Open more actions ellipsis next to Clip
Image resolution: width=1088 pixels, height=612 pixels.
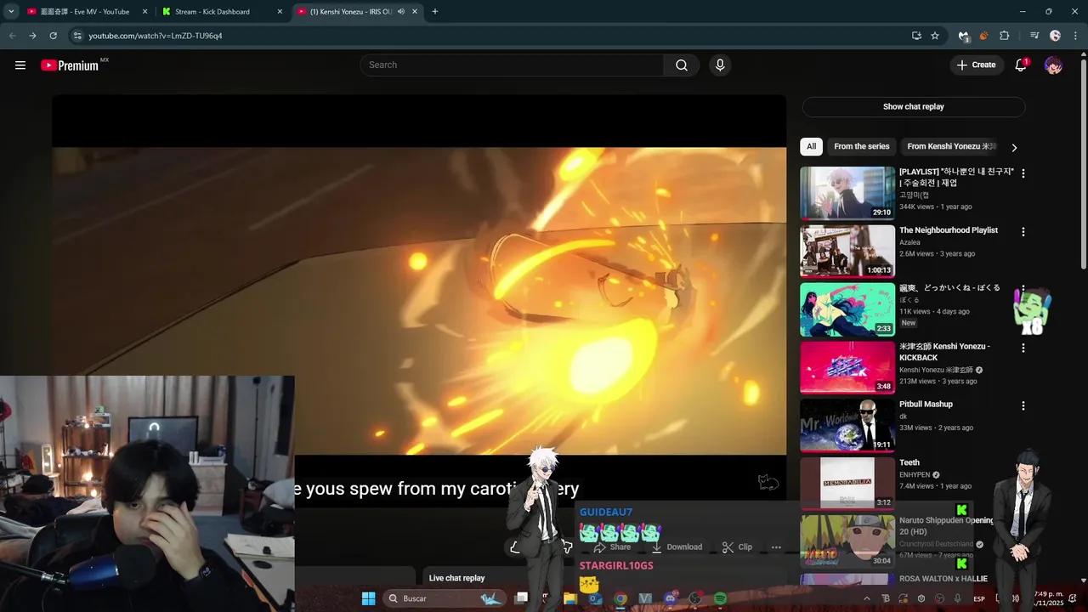point(776,547)
